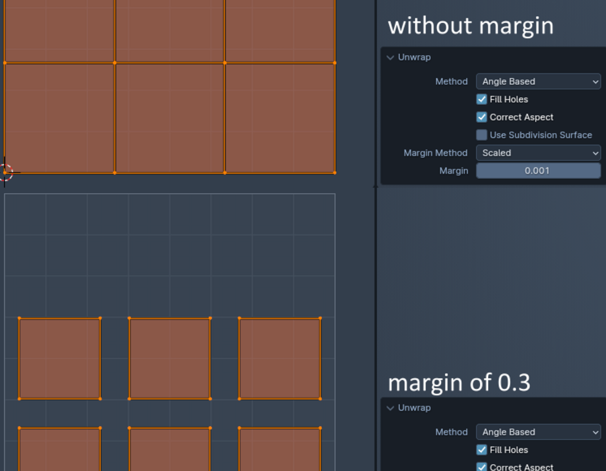The image size is (606, 471).
Task: Click the 2D cursor in the UV editor
Action: [x=5, y=172]
